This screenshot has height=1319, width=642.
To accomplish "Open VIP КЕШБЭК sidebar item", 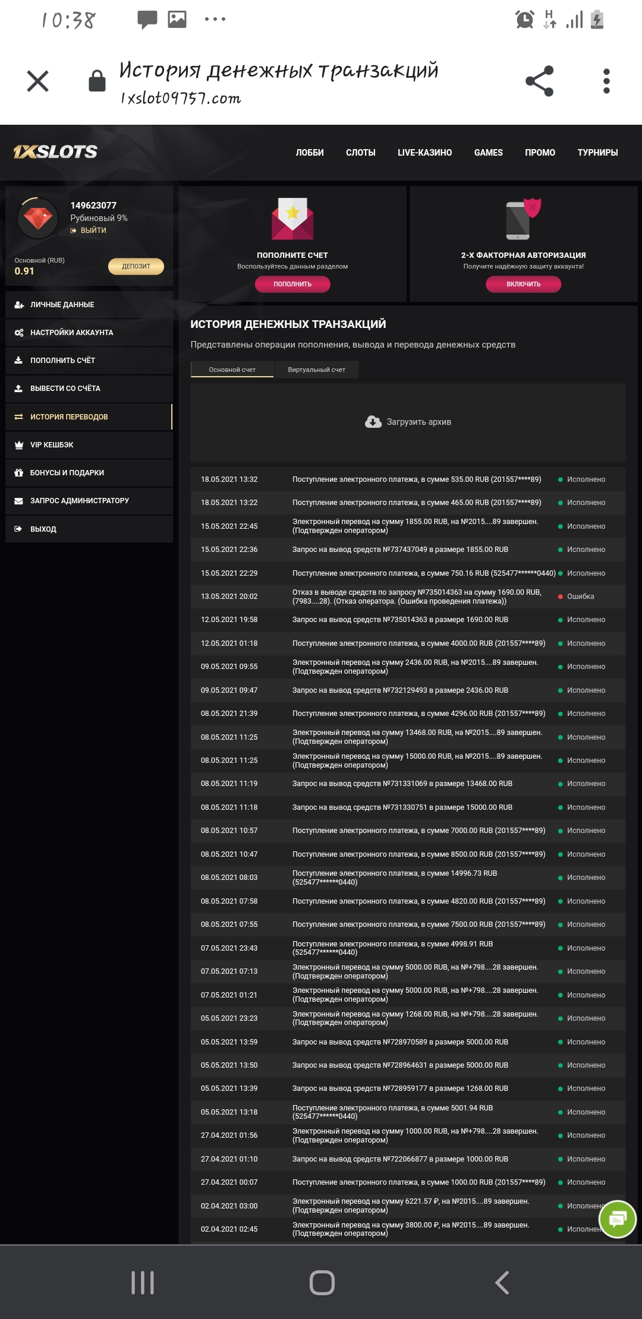I will [x=52, y=445].
